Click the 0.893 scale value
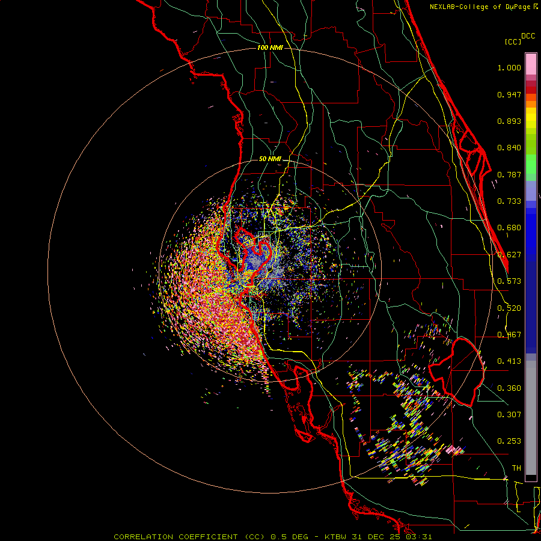 [x=509, y=121]
